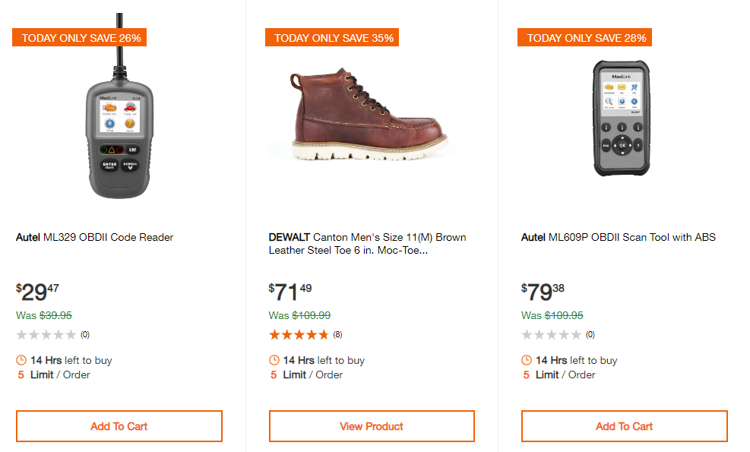Click the $71.49 boot price
The width and height of the screenshot is (750, 452).
pyautogui.click(x=290, y=292)
